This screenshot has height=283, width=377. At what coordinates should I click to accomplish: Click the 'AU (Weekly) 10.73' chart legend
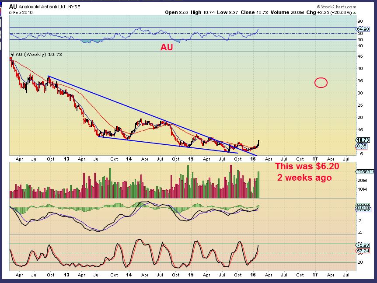tap(36, 54)
